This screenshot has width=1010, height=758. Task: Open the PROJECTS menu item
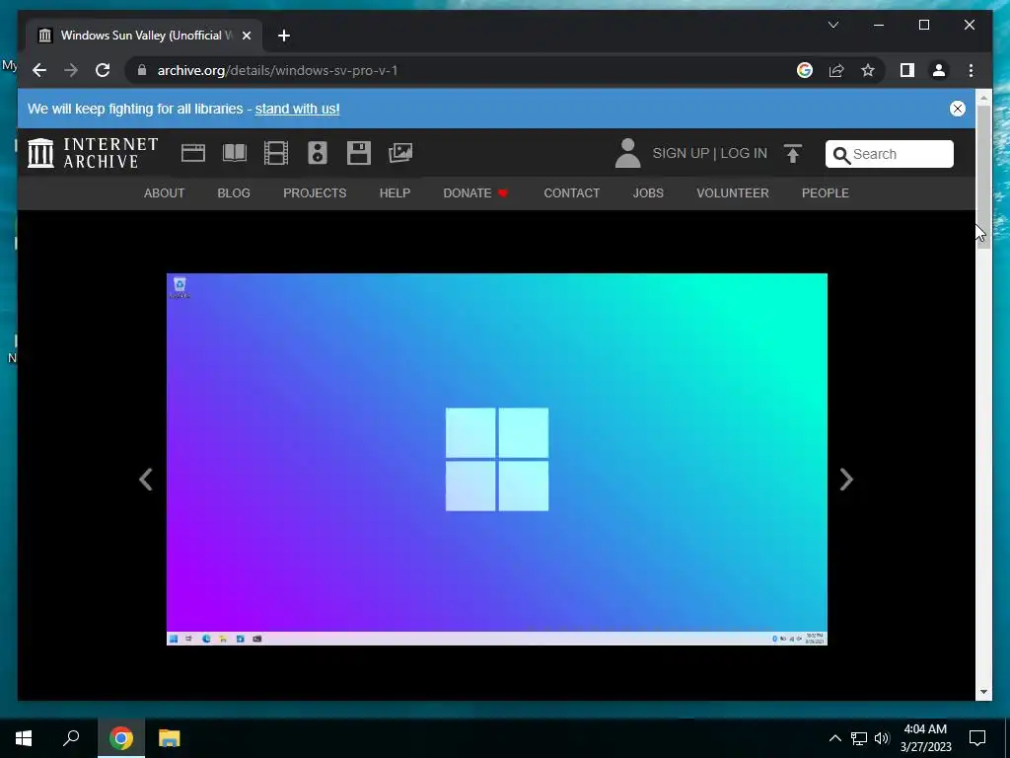pos(315,192)
